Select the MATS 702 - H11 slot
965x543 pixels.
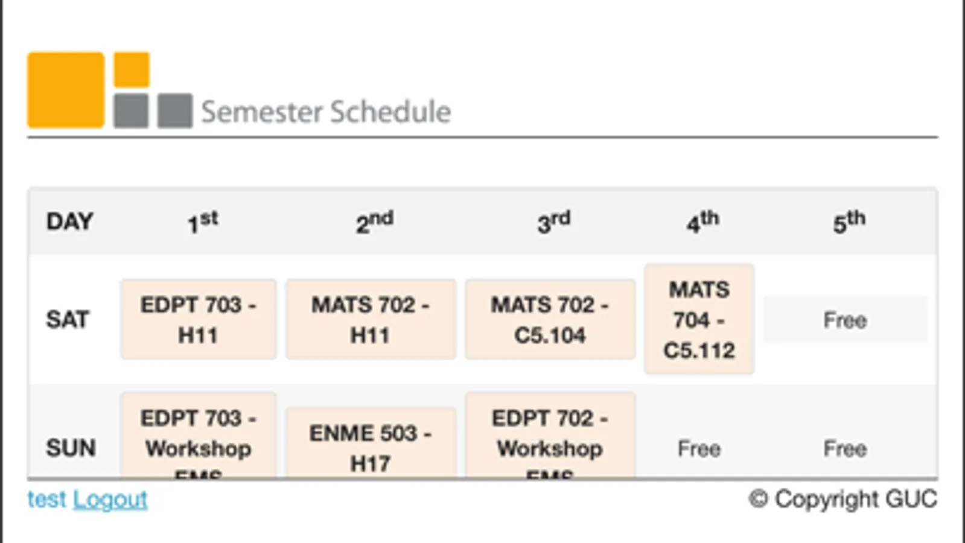coord(371,319)
